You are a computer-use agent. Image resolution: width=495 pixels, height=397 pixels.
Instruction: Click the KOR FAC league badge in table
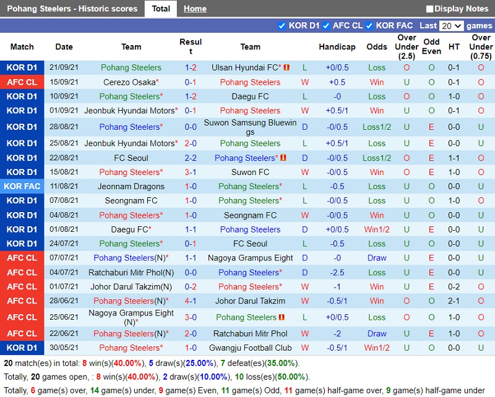22,186
